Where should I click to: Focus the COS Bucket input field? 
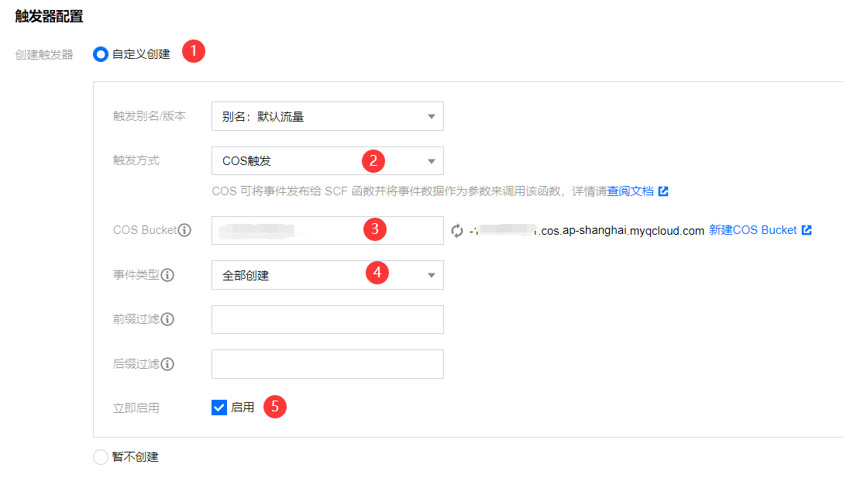point(327,230)
